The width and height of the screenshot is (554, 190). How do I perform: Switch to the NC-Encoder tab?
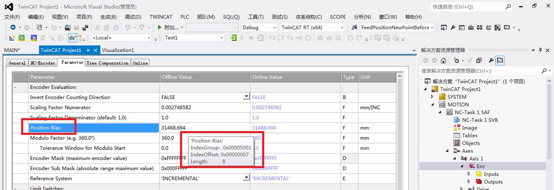pos(43,63)
